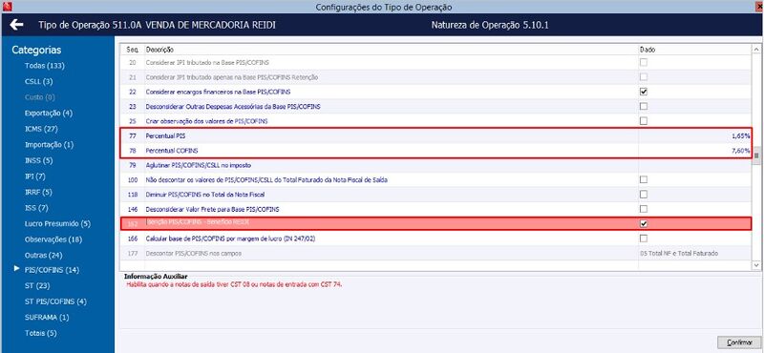Click the scroll up arrow of the list

click(x=756, y=50)
